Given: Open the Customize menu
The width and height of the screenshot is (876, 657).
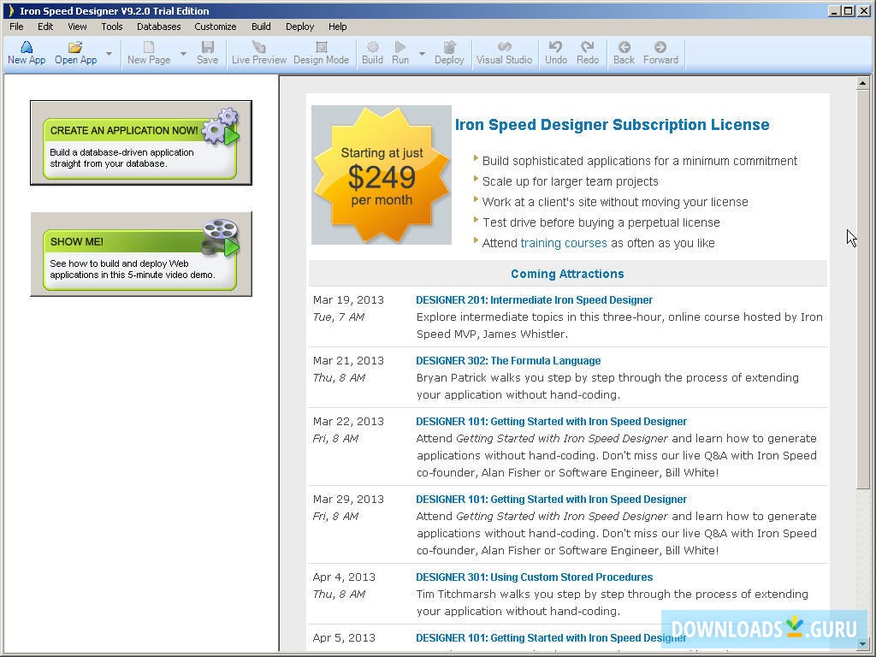Looking at the screenshot, I should (x=215, y=27).
